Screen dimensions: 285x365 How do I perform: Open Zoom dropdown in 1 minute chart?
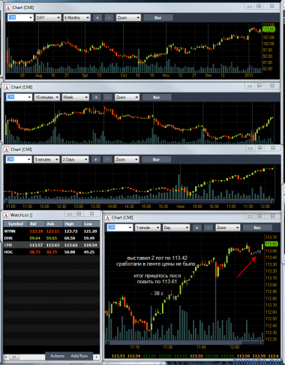[228, 228]
